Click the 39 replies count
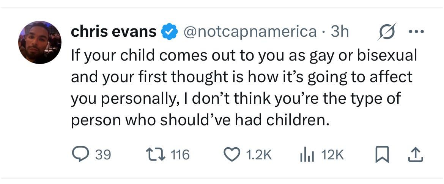The width and height of the screenshot is (444, 184). click(x=102, y=154)
